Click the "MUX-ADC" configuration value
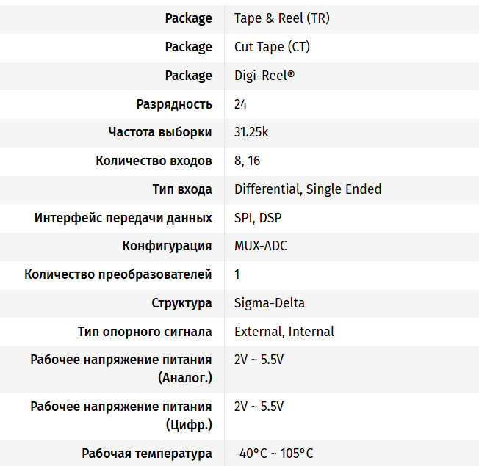Image resolution: width=479 pixels, height=466 pixels. click(261, 246)
